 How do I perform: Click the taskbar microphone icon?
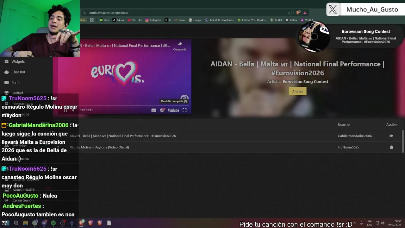click(x=361, y=223)
